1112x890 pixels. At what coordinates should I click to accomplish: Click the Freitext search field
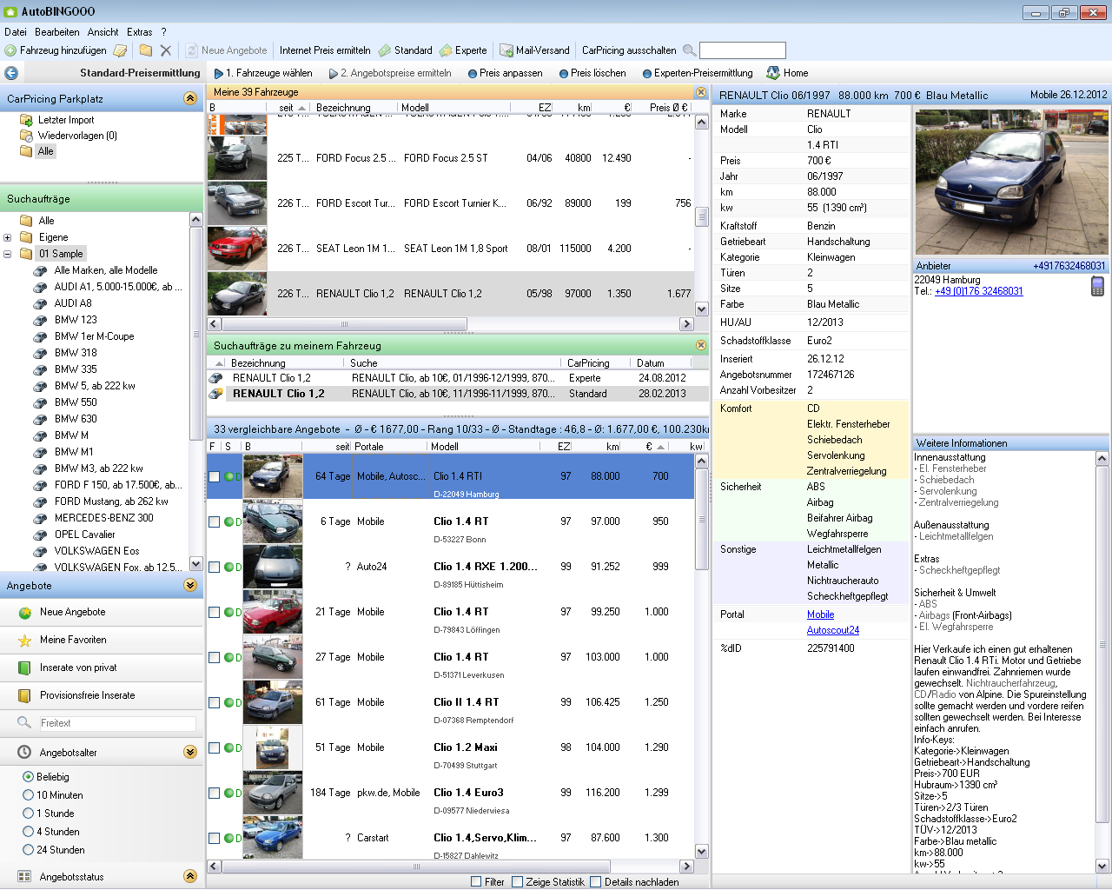coord(116,723)
